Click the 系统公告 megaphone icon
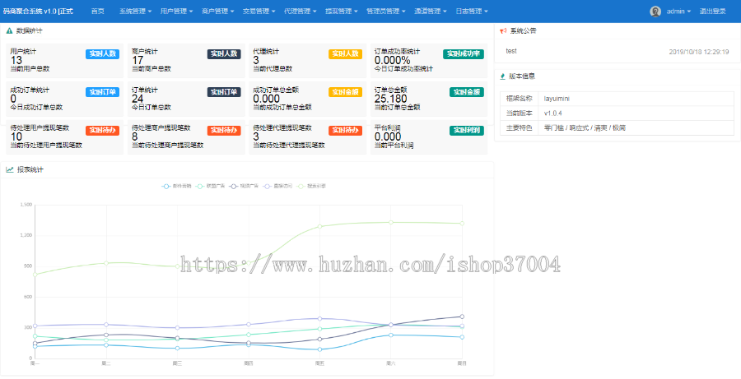 point(503,30)
